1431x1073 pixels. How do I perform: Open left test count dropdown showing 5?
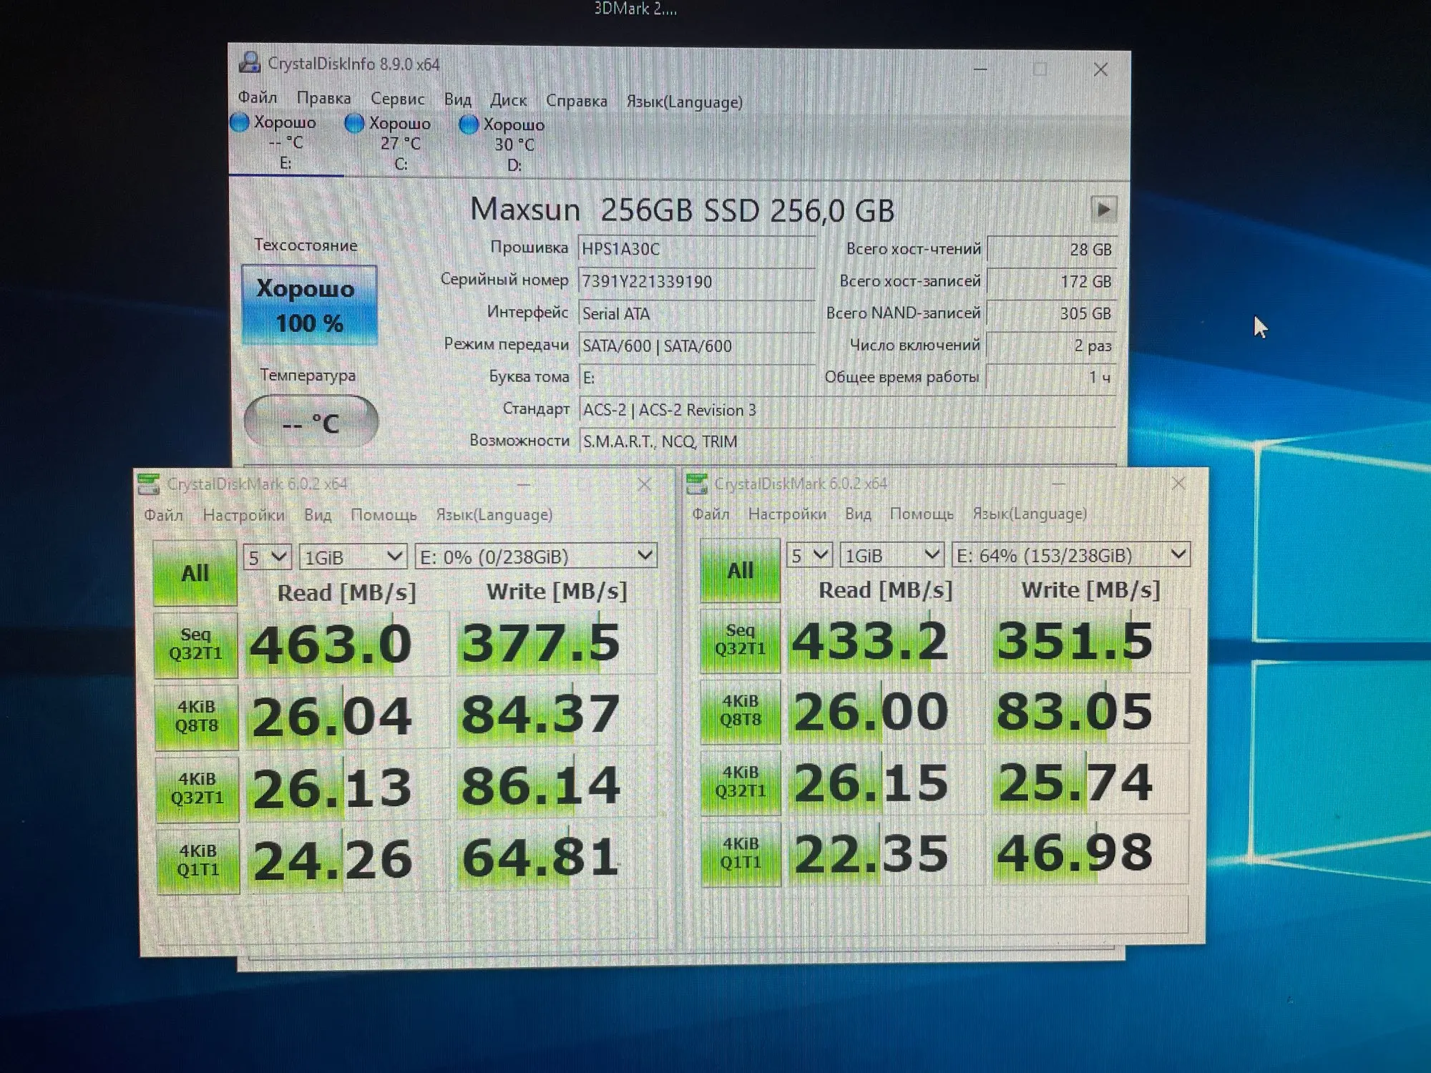[266, 557]
